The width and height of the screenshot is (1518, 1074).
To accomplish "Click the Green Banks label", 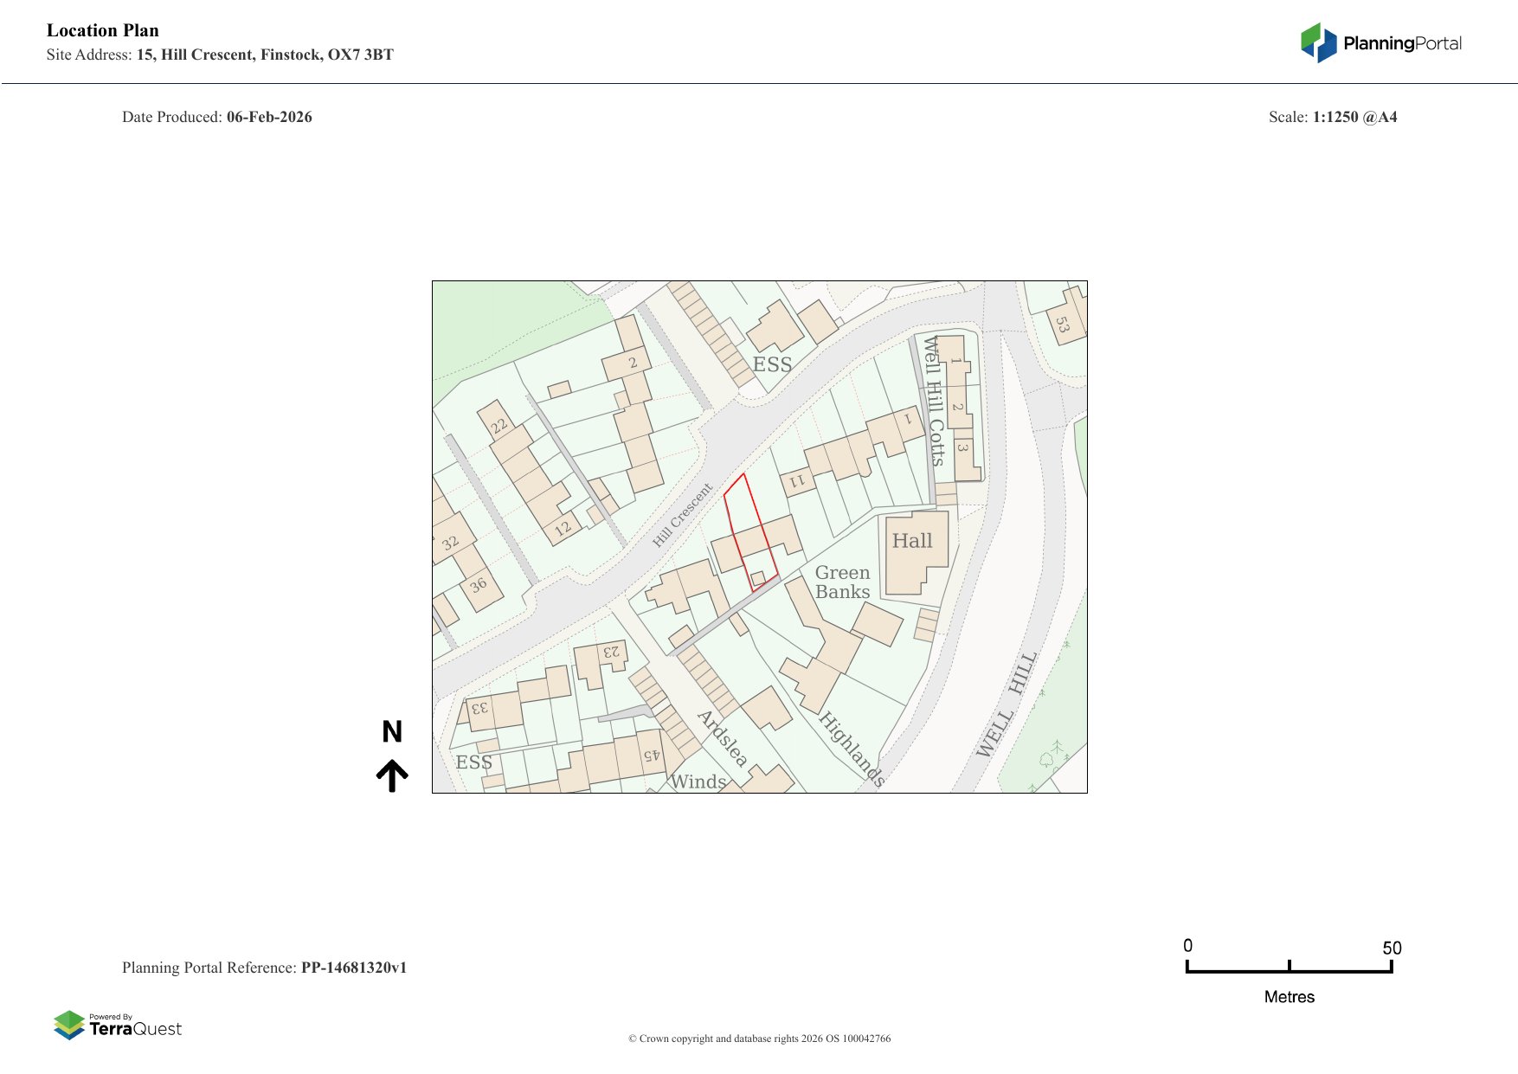I will pyautogui.click(x=842, y=582).
